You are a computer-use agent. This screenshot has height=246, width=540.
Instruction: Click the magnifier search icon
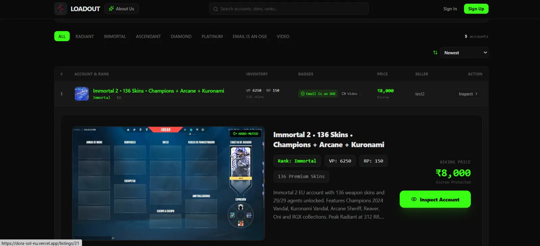[x=215, y=9]
